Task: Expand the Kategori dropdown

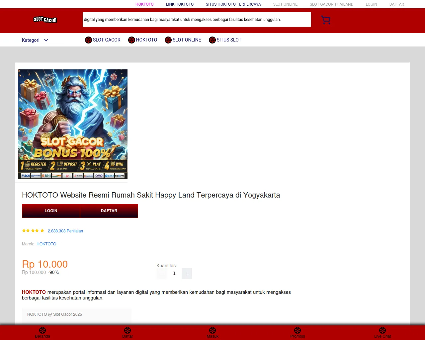Action: 35,40
